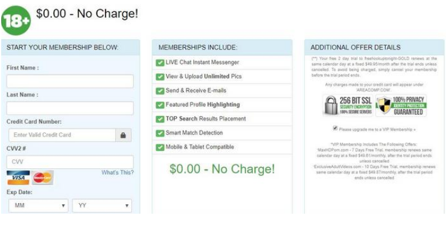This screenshot has height=234, width=447.
Task: Open the YY expiration year dropdown
Action: [102, 205]
